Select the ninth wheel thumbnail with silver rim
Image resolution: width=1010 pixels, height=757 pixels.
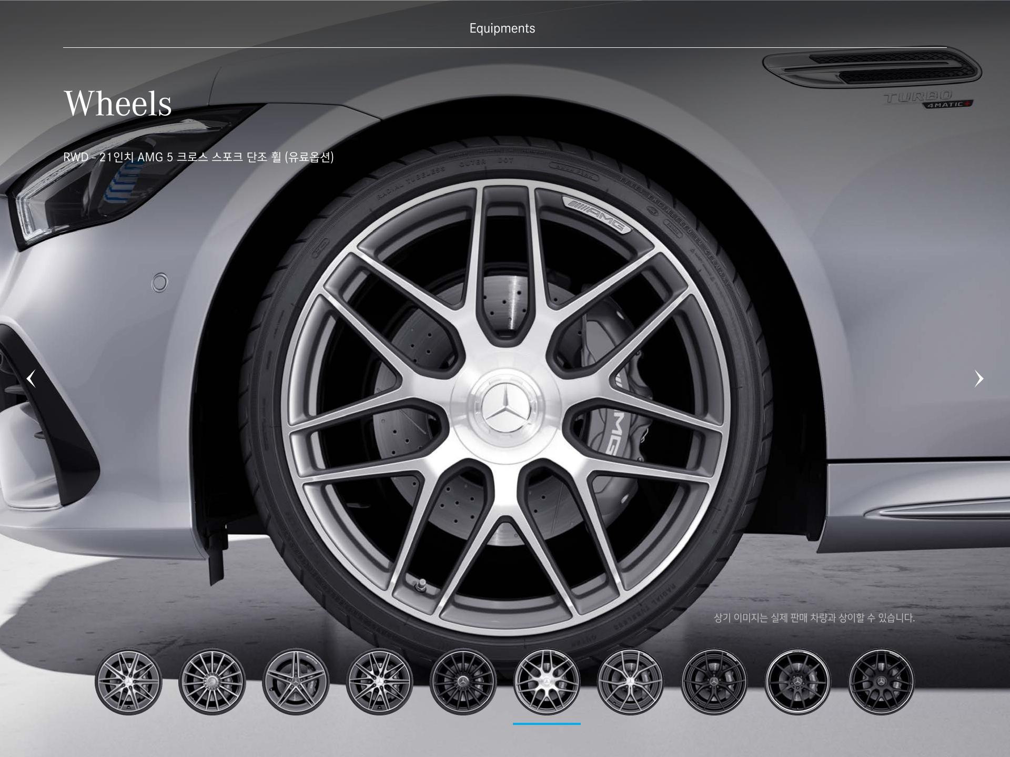797,682
